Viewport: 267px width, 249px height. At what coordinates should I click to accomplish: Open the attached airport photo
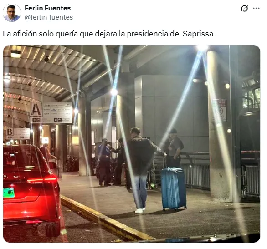(132, 144)
